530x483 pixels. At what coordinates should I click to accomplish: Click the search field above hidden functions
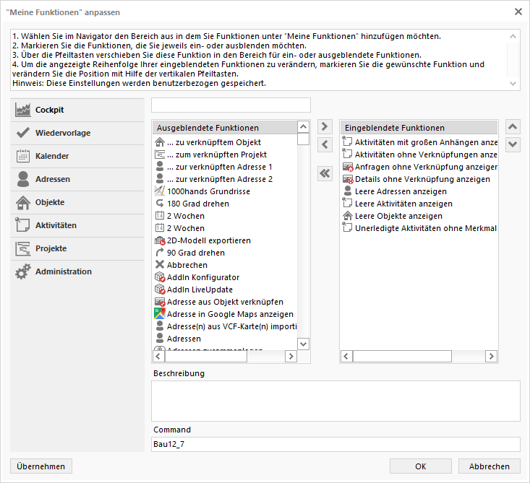pyautogui.click(x=231, y=105)
